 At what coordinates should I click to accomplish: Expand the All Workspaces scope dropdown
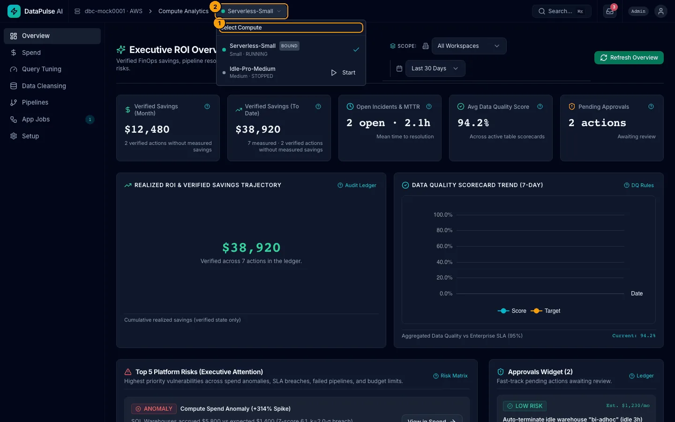tap(469, 46)
